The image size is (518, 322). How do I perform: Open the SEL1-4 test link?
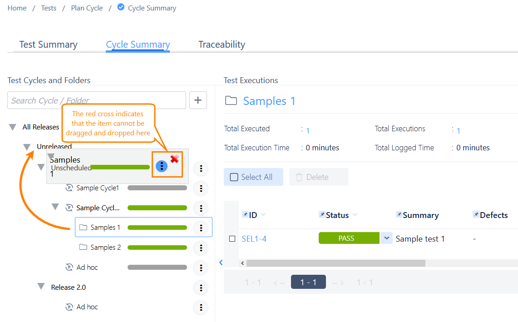(254, 239)
